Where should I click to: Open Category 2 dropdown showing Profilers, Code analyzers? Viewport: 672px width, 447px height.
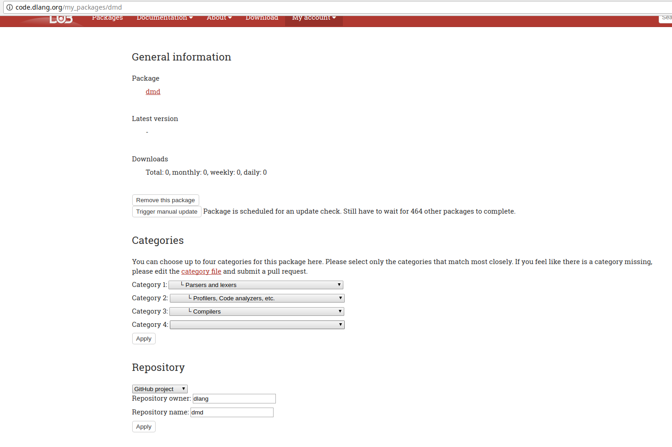257,298
